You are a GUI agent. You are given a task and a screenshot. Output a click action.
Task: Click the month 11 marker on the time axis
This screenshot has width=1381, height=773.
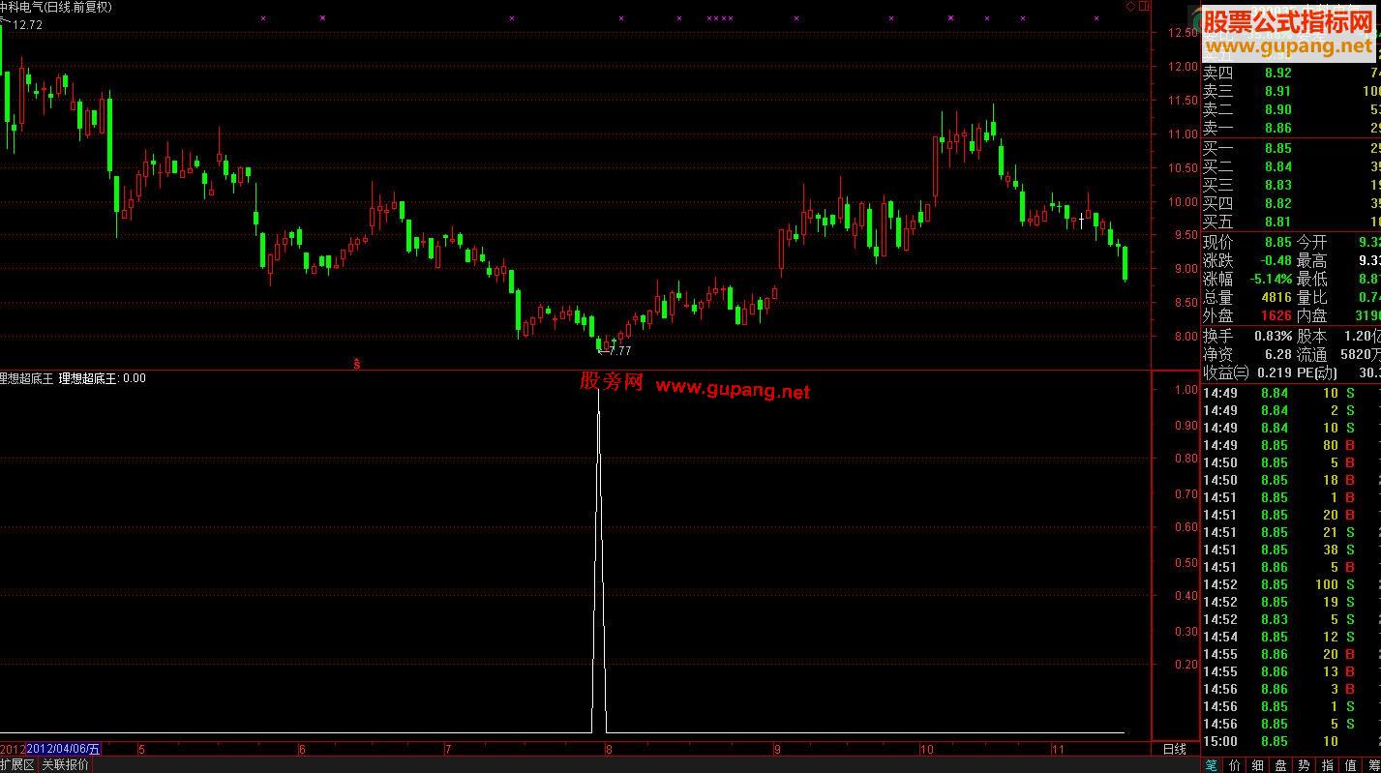tap(1057, 749)
